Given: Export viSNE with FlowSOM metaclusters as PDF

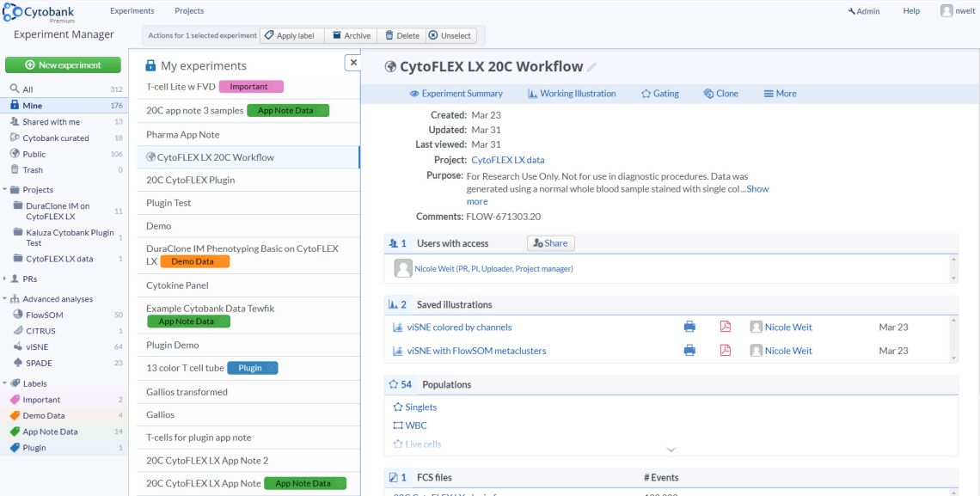Looking at the screenshot, I should [x=725, y=351].
